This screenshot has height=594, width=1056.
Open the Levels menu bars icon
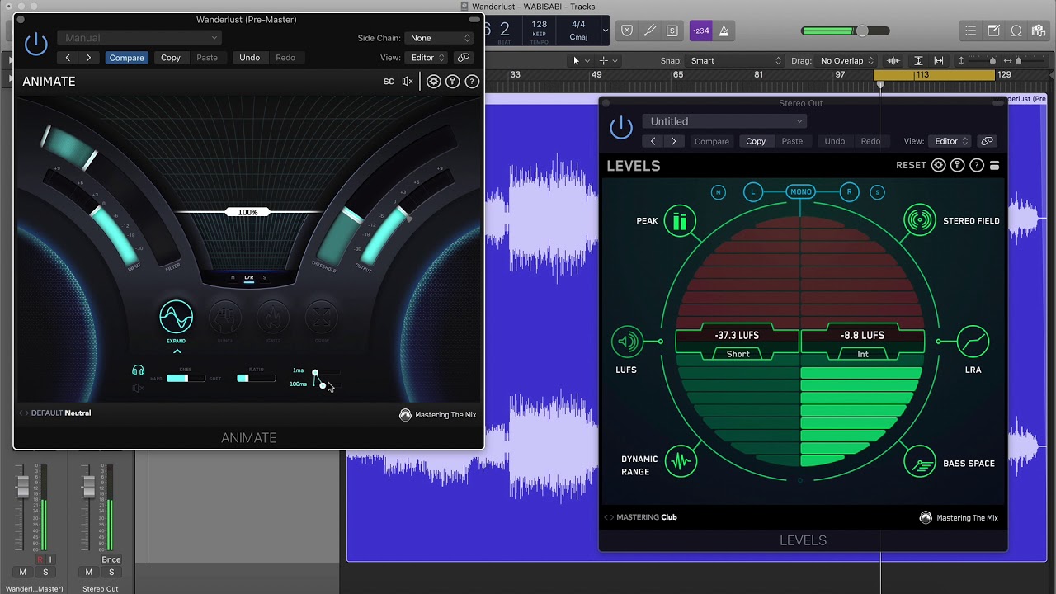[994, 165]
